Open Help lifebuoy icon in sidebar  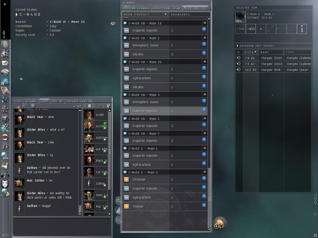(5, 137)
